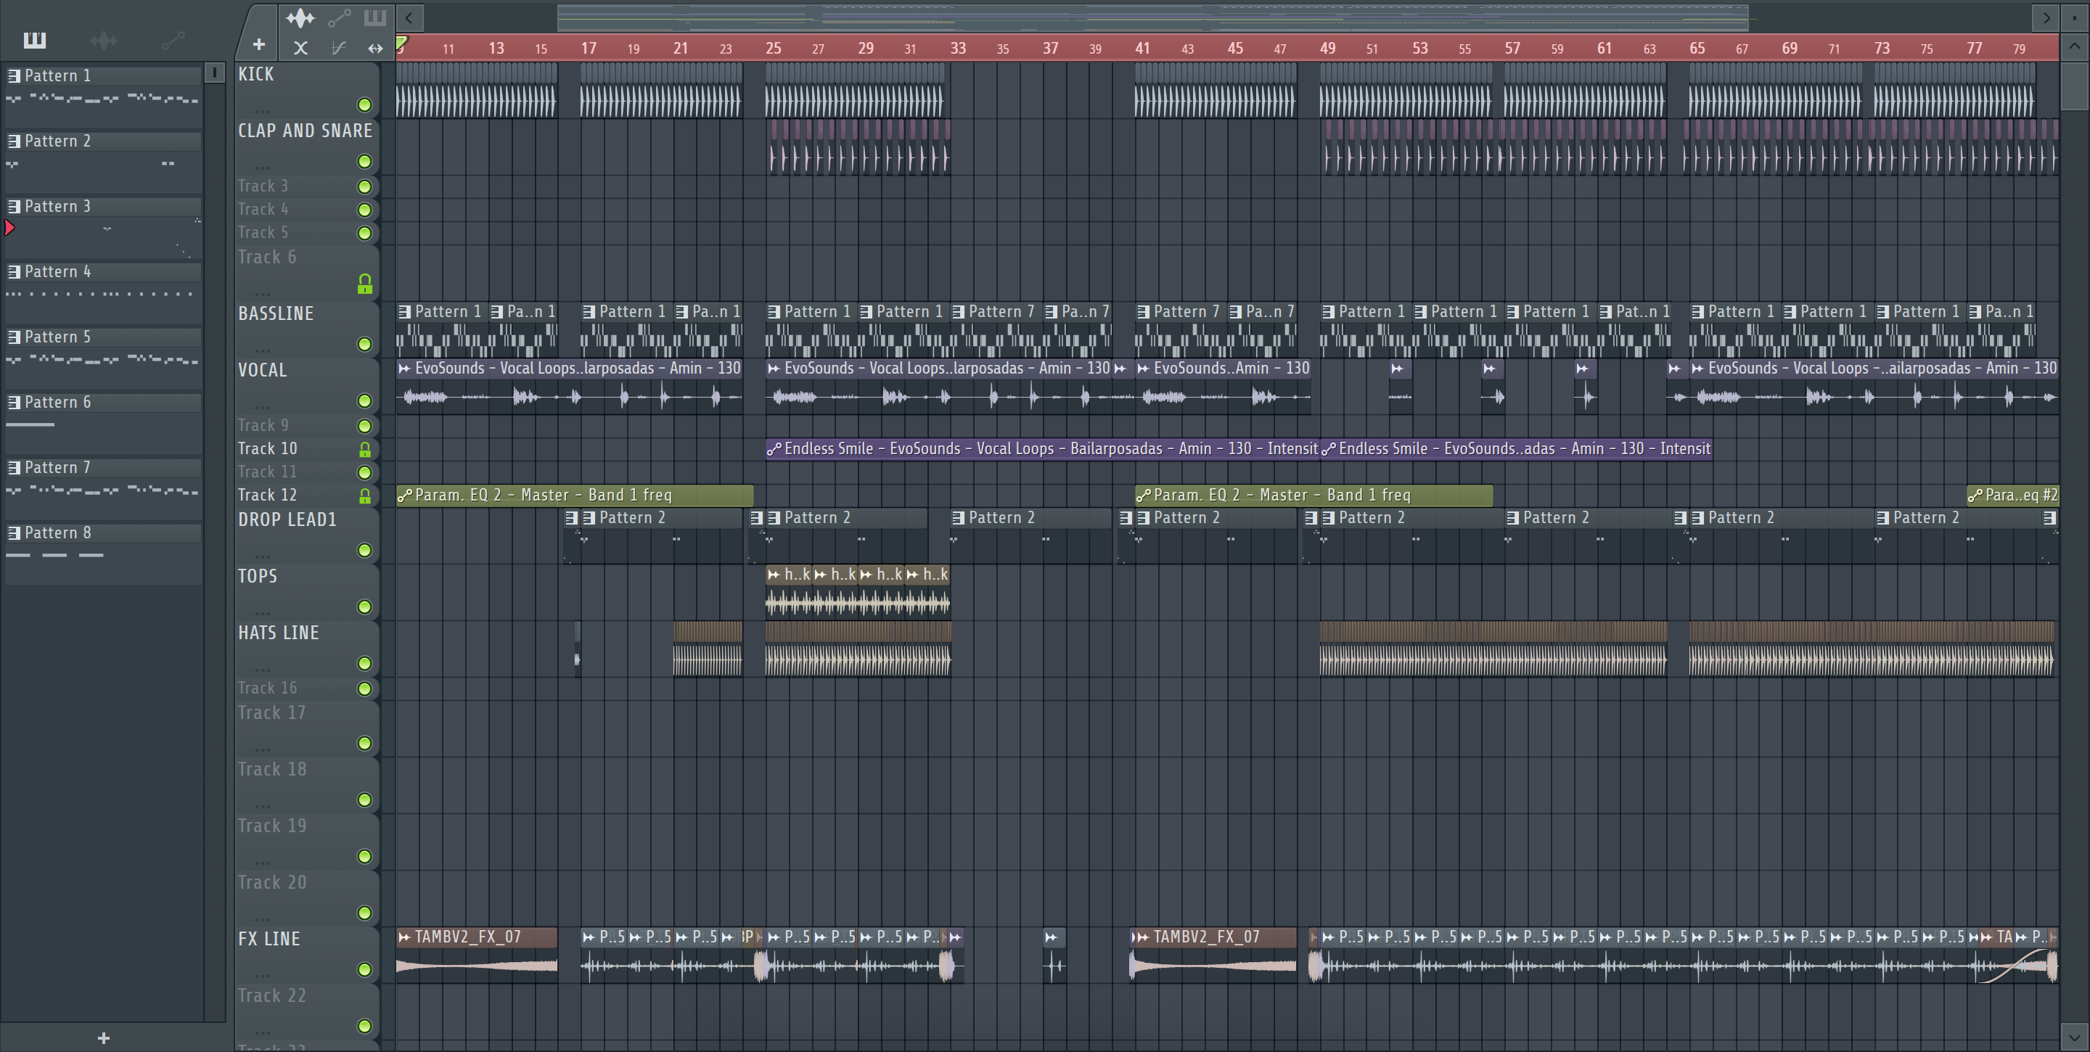Screen dimensions: 2090x1052
Task: Click the vertical scroll down arrow
Action: click(x=2075, y=1036)
